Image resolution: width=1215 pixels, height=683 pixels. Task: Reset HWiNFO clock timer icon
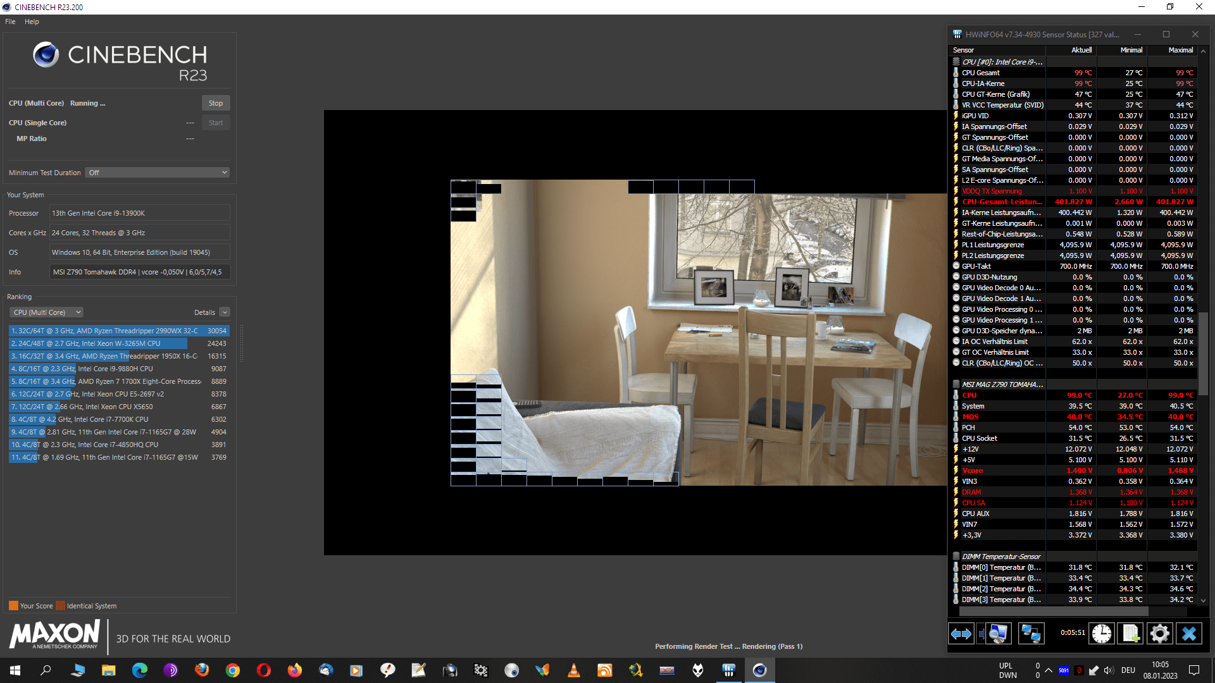[1102, 633]
